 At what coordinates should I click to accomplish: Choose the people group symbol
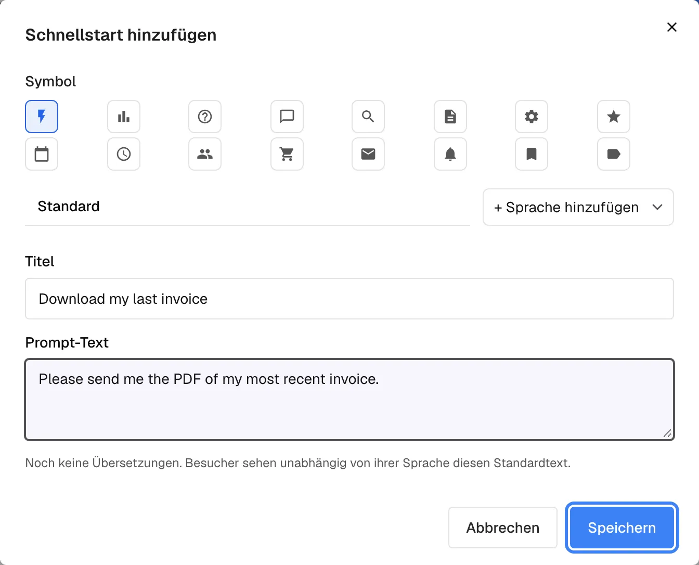(x=205, y=154)
